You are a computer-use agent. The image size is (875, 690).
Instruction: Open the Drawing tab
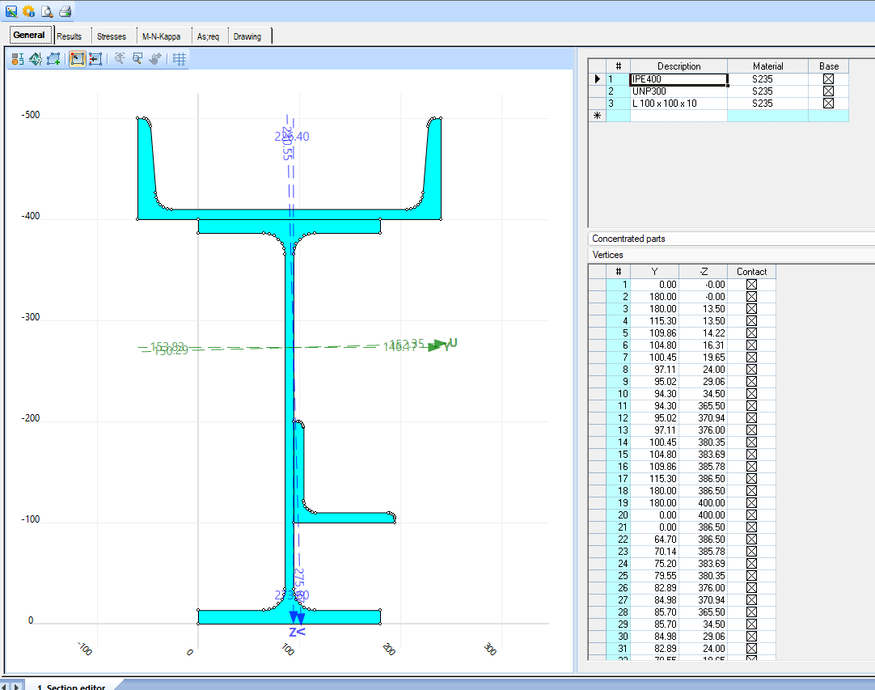[x=247, y=36]
